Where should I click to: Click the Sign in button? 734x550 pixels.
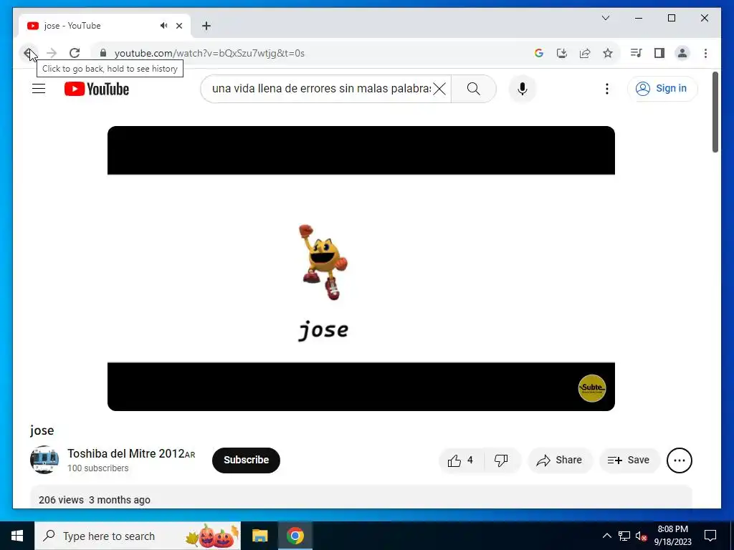(662, 89)
